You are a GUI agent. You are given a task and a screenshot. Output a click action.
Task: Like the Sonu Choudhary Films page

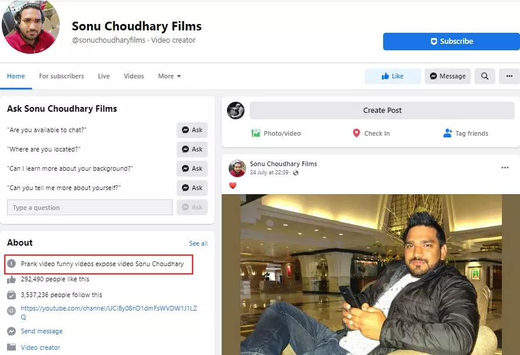(392, 76)
